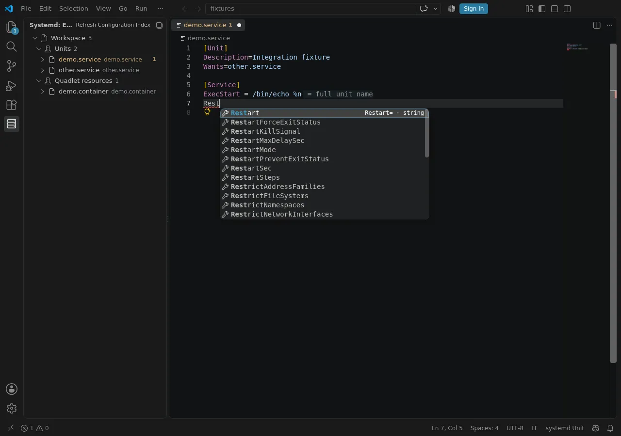
Task: Open the Edit menu
Action: (45, 9)
